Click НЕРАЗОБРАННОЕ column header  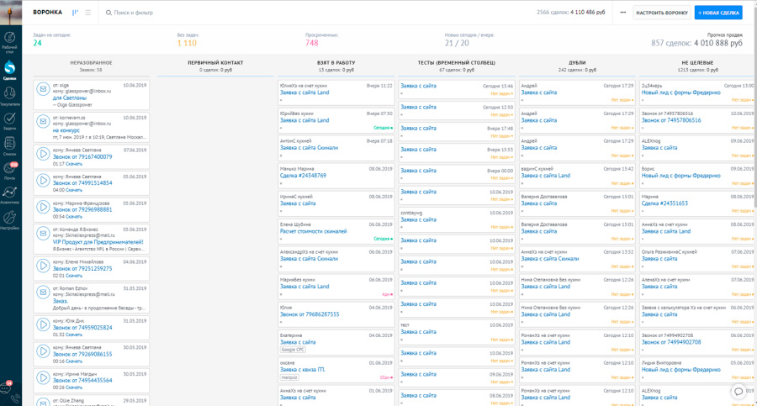(91, 63)
